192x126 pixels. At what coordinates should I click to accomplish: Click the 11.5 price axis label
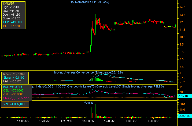182,30
